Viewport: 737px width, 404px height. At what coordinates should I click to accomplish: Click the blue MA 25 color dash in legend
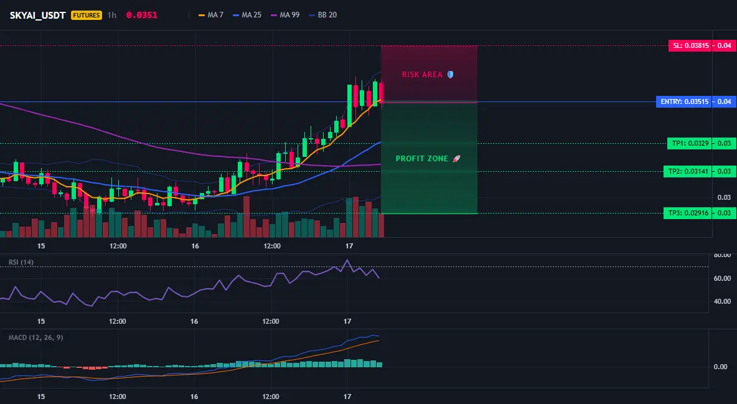pyautogui.click(x=236, y=15)
